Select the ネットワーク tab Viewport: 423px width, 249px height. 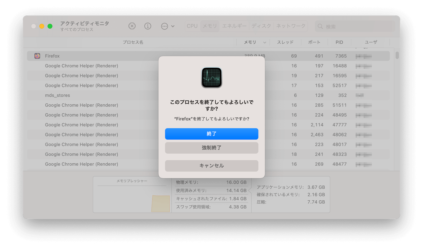pyautogui.click(x=291, y=26)
